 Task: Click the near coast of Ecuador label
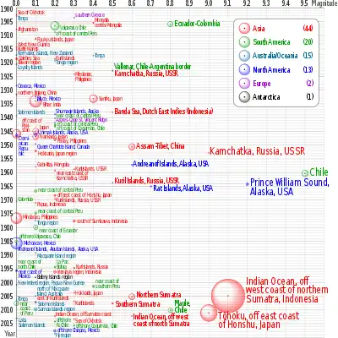click(58, 231)
